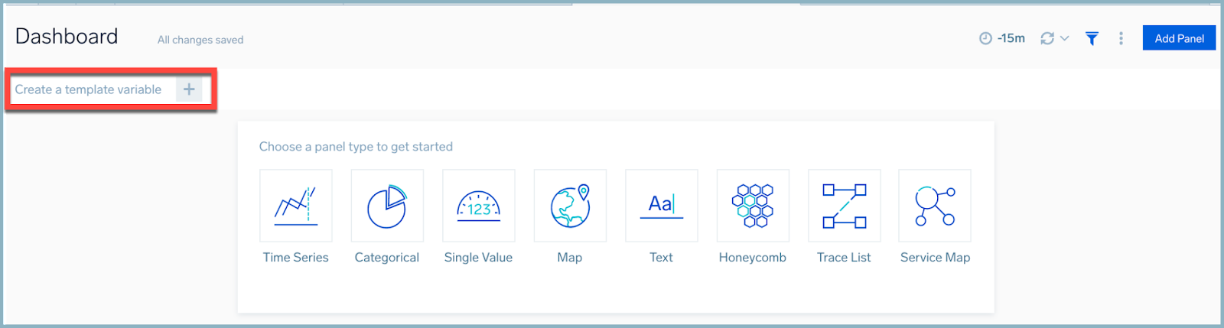Click the Time Series label text

click(x=295, y=258)
